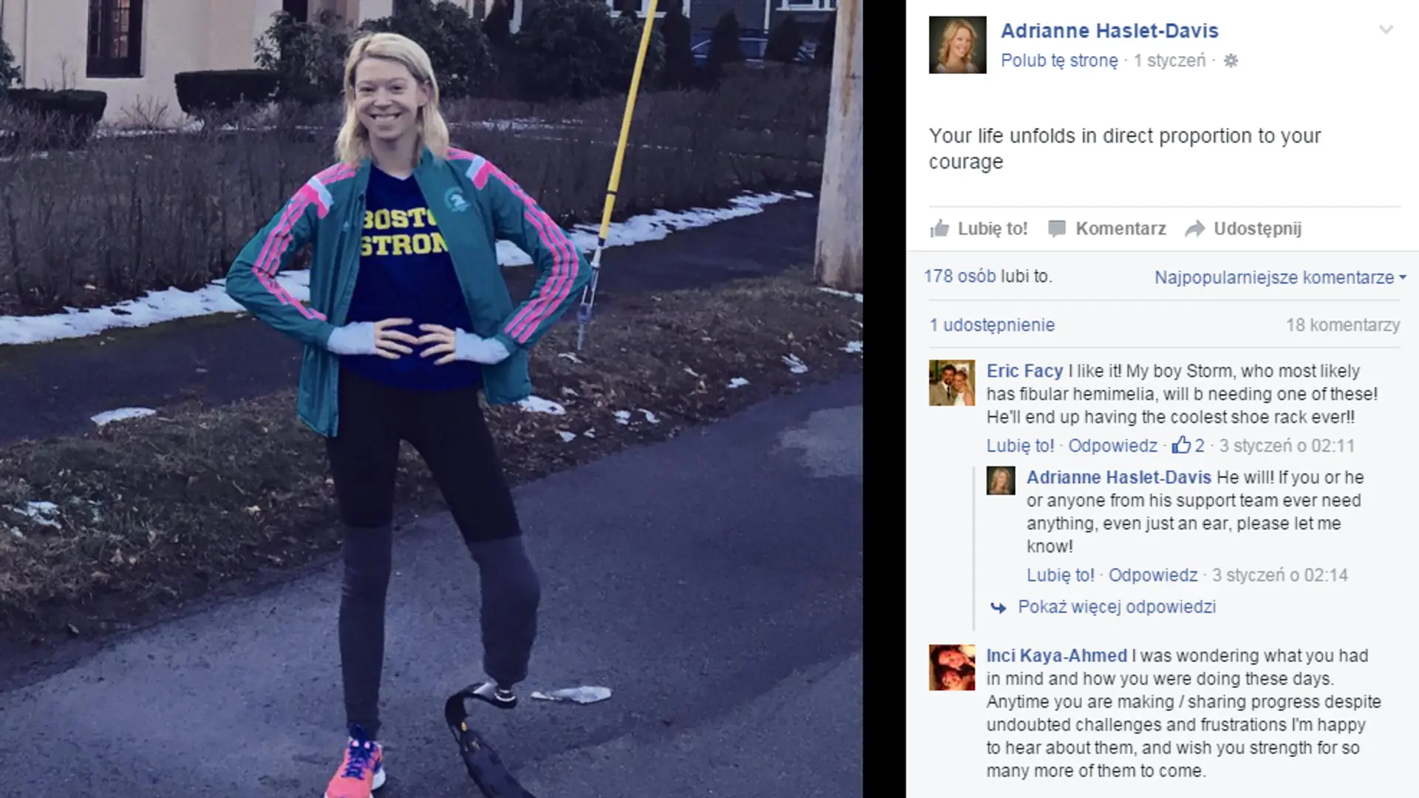
Task: Click Odpowiedz under Eric Facy's comment
Action: coord(1112,446)
